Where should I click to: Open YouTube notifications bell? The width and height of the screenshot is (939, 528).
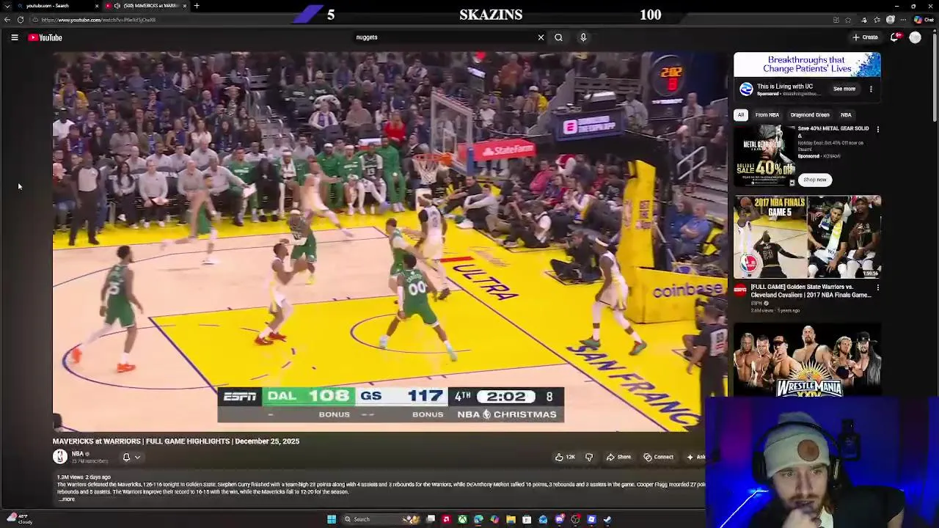pyautogui.click(x=895, y=37)
